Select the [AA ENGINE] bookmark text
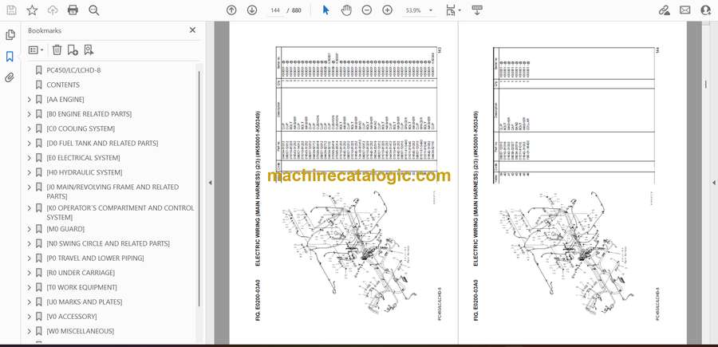 pos(65,100)
